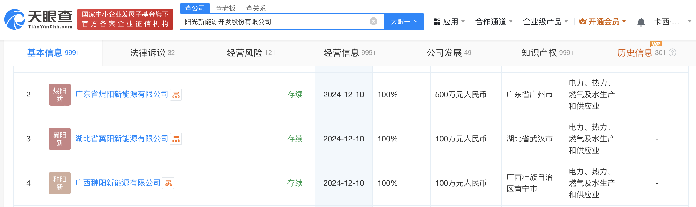Screen dimensions: 696x207
Task: Expand the 企业级产品 dropdown
Action: tap(545, 22)
